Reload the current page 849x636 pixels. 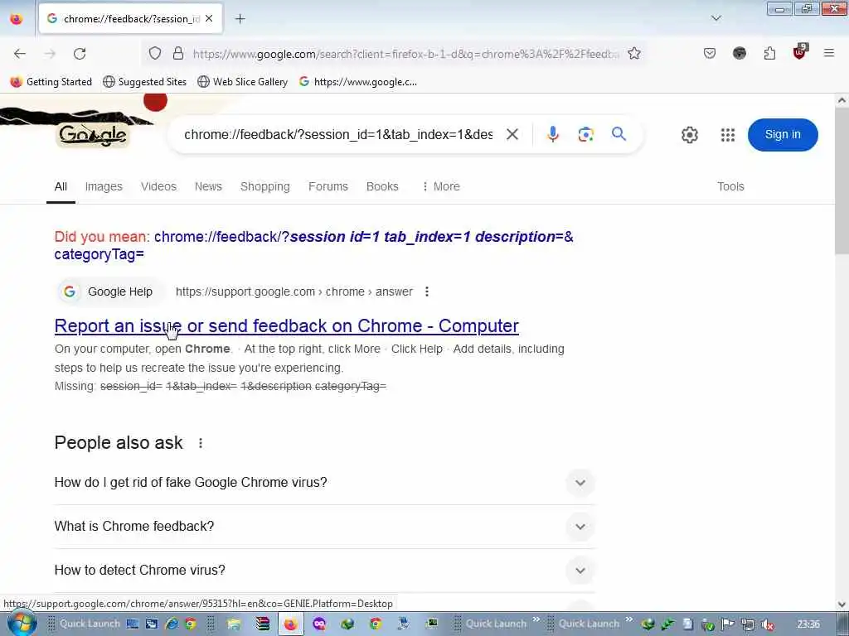click(x=80, y=54)
